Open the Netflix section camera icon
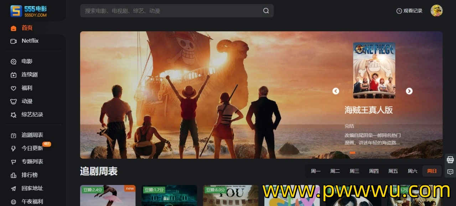The height and width of the screenshot is (206, 456). (x=14, y=41)
